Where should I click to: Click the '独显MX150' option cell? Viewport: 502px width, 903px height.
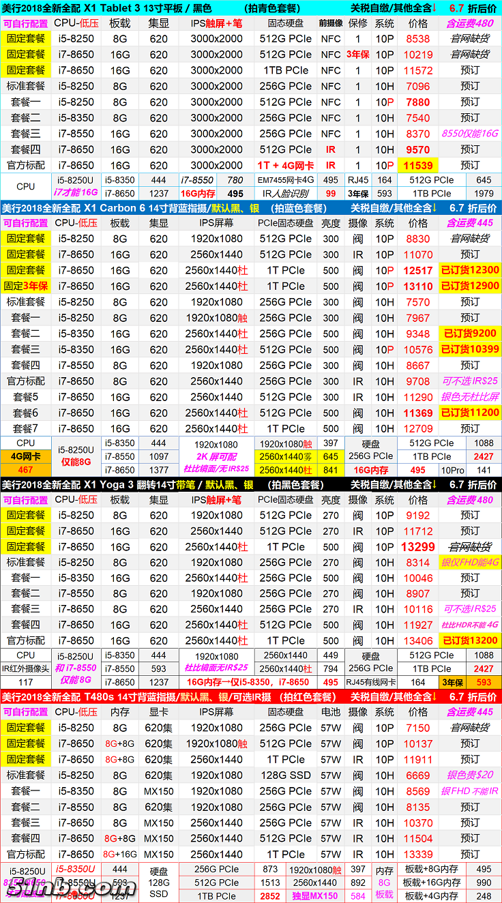(315, 896)
